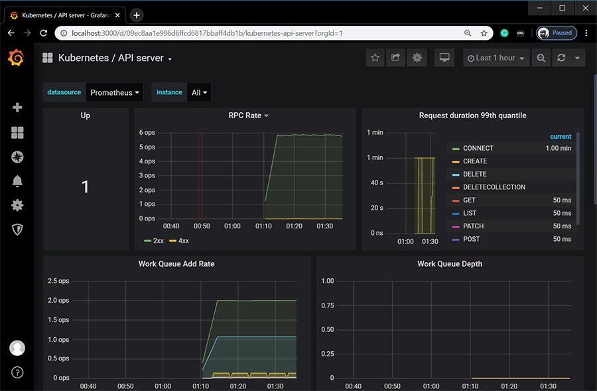Open the Prometheus datasource dropdown
This screenshot has width=597, height=391.
(x=115, y=93)
